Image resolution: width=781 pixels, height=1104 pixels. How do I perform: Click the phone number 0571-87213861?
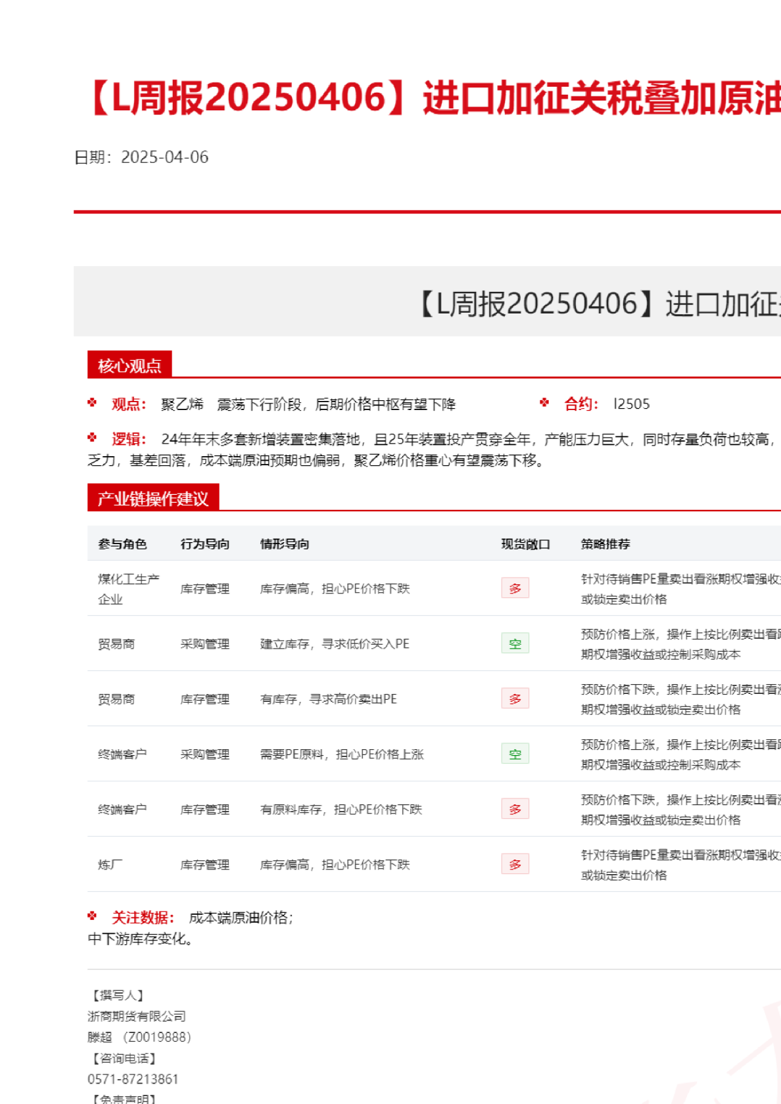[133, 1079]
